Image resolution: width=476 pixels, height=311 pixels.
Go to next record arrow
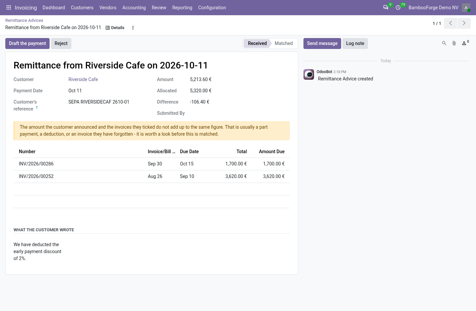464,23
